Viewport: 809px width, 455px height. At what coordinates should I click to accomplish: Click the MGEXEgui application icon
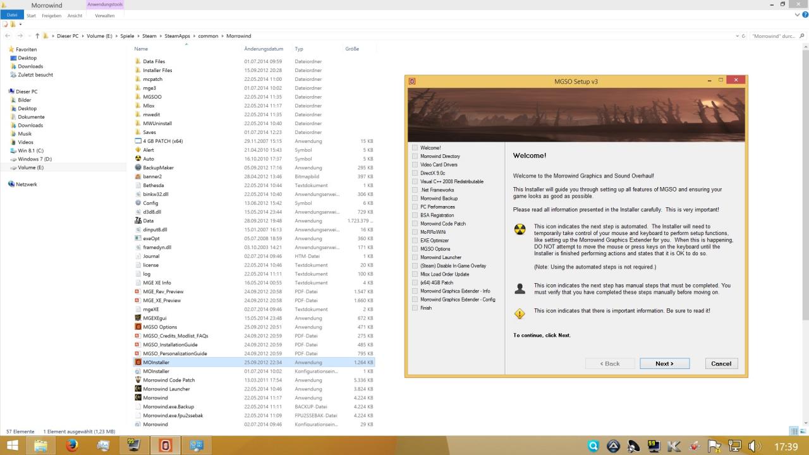[138, 318]
